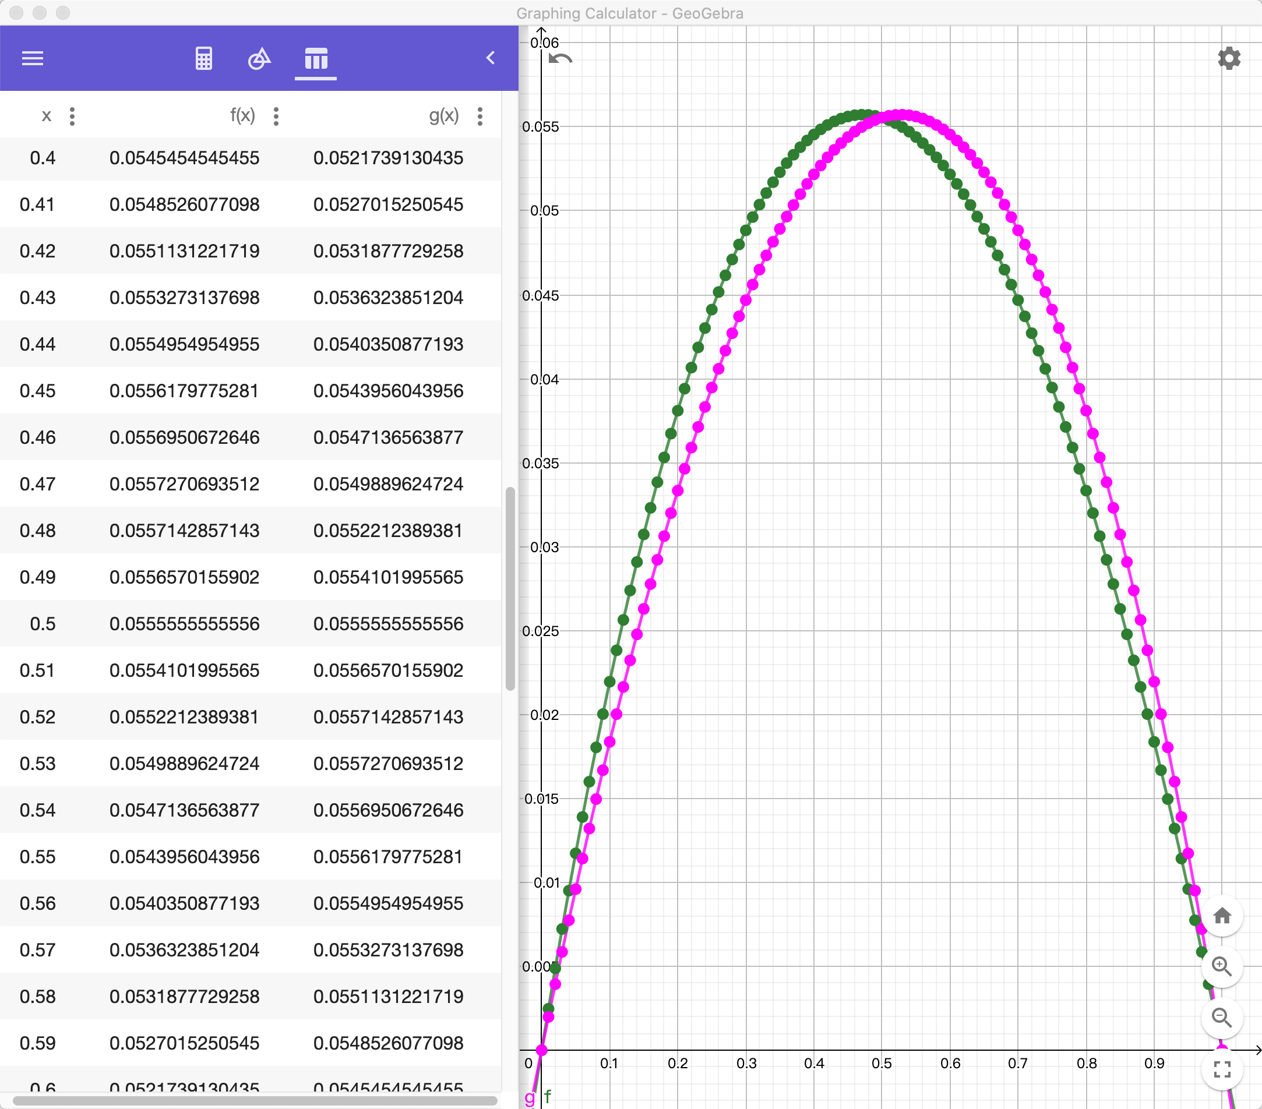Select x cell with value 0.44
The width and height of the screenshot is (1262, 1109).
38,344
